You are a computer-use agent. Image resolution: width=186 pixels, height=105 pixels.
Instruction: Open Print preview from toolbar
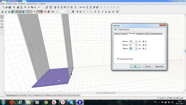tap(21, 7)
